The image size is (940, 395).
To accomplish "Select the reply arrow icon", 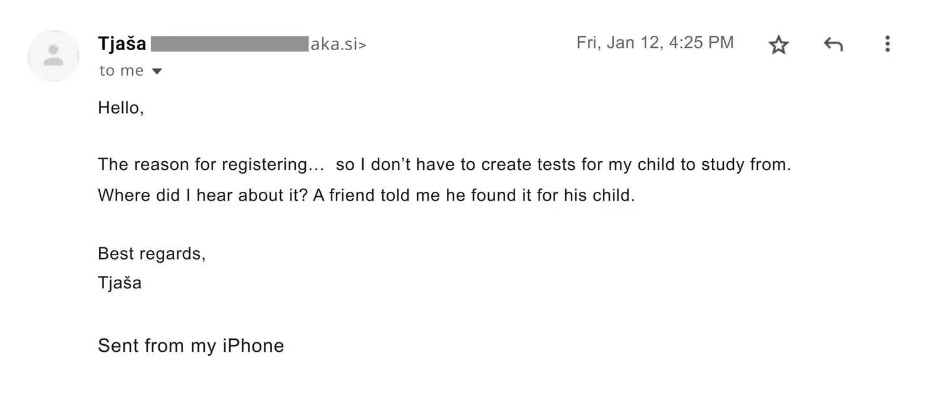I will [833, 44].
